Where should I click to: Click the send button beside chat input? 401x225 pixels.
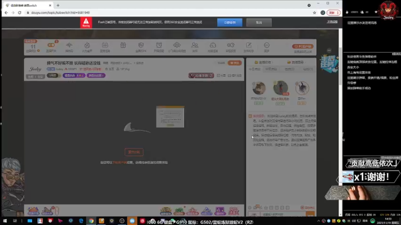(x=310, y=214)
